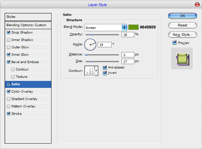This screenshot has height=149, width=202.
Task: Enable the Pattern Overlay checkbox
Action: coord(9,106)
